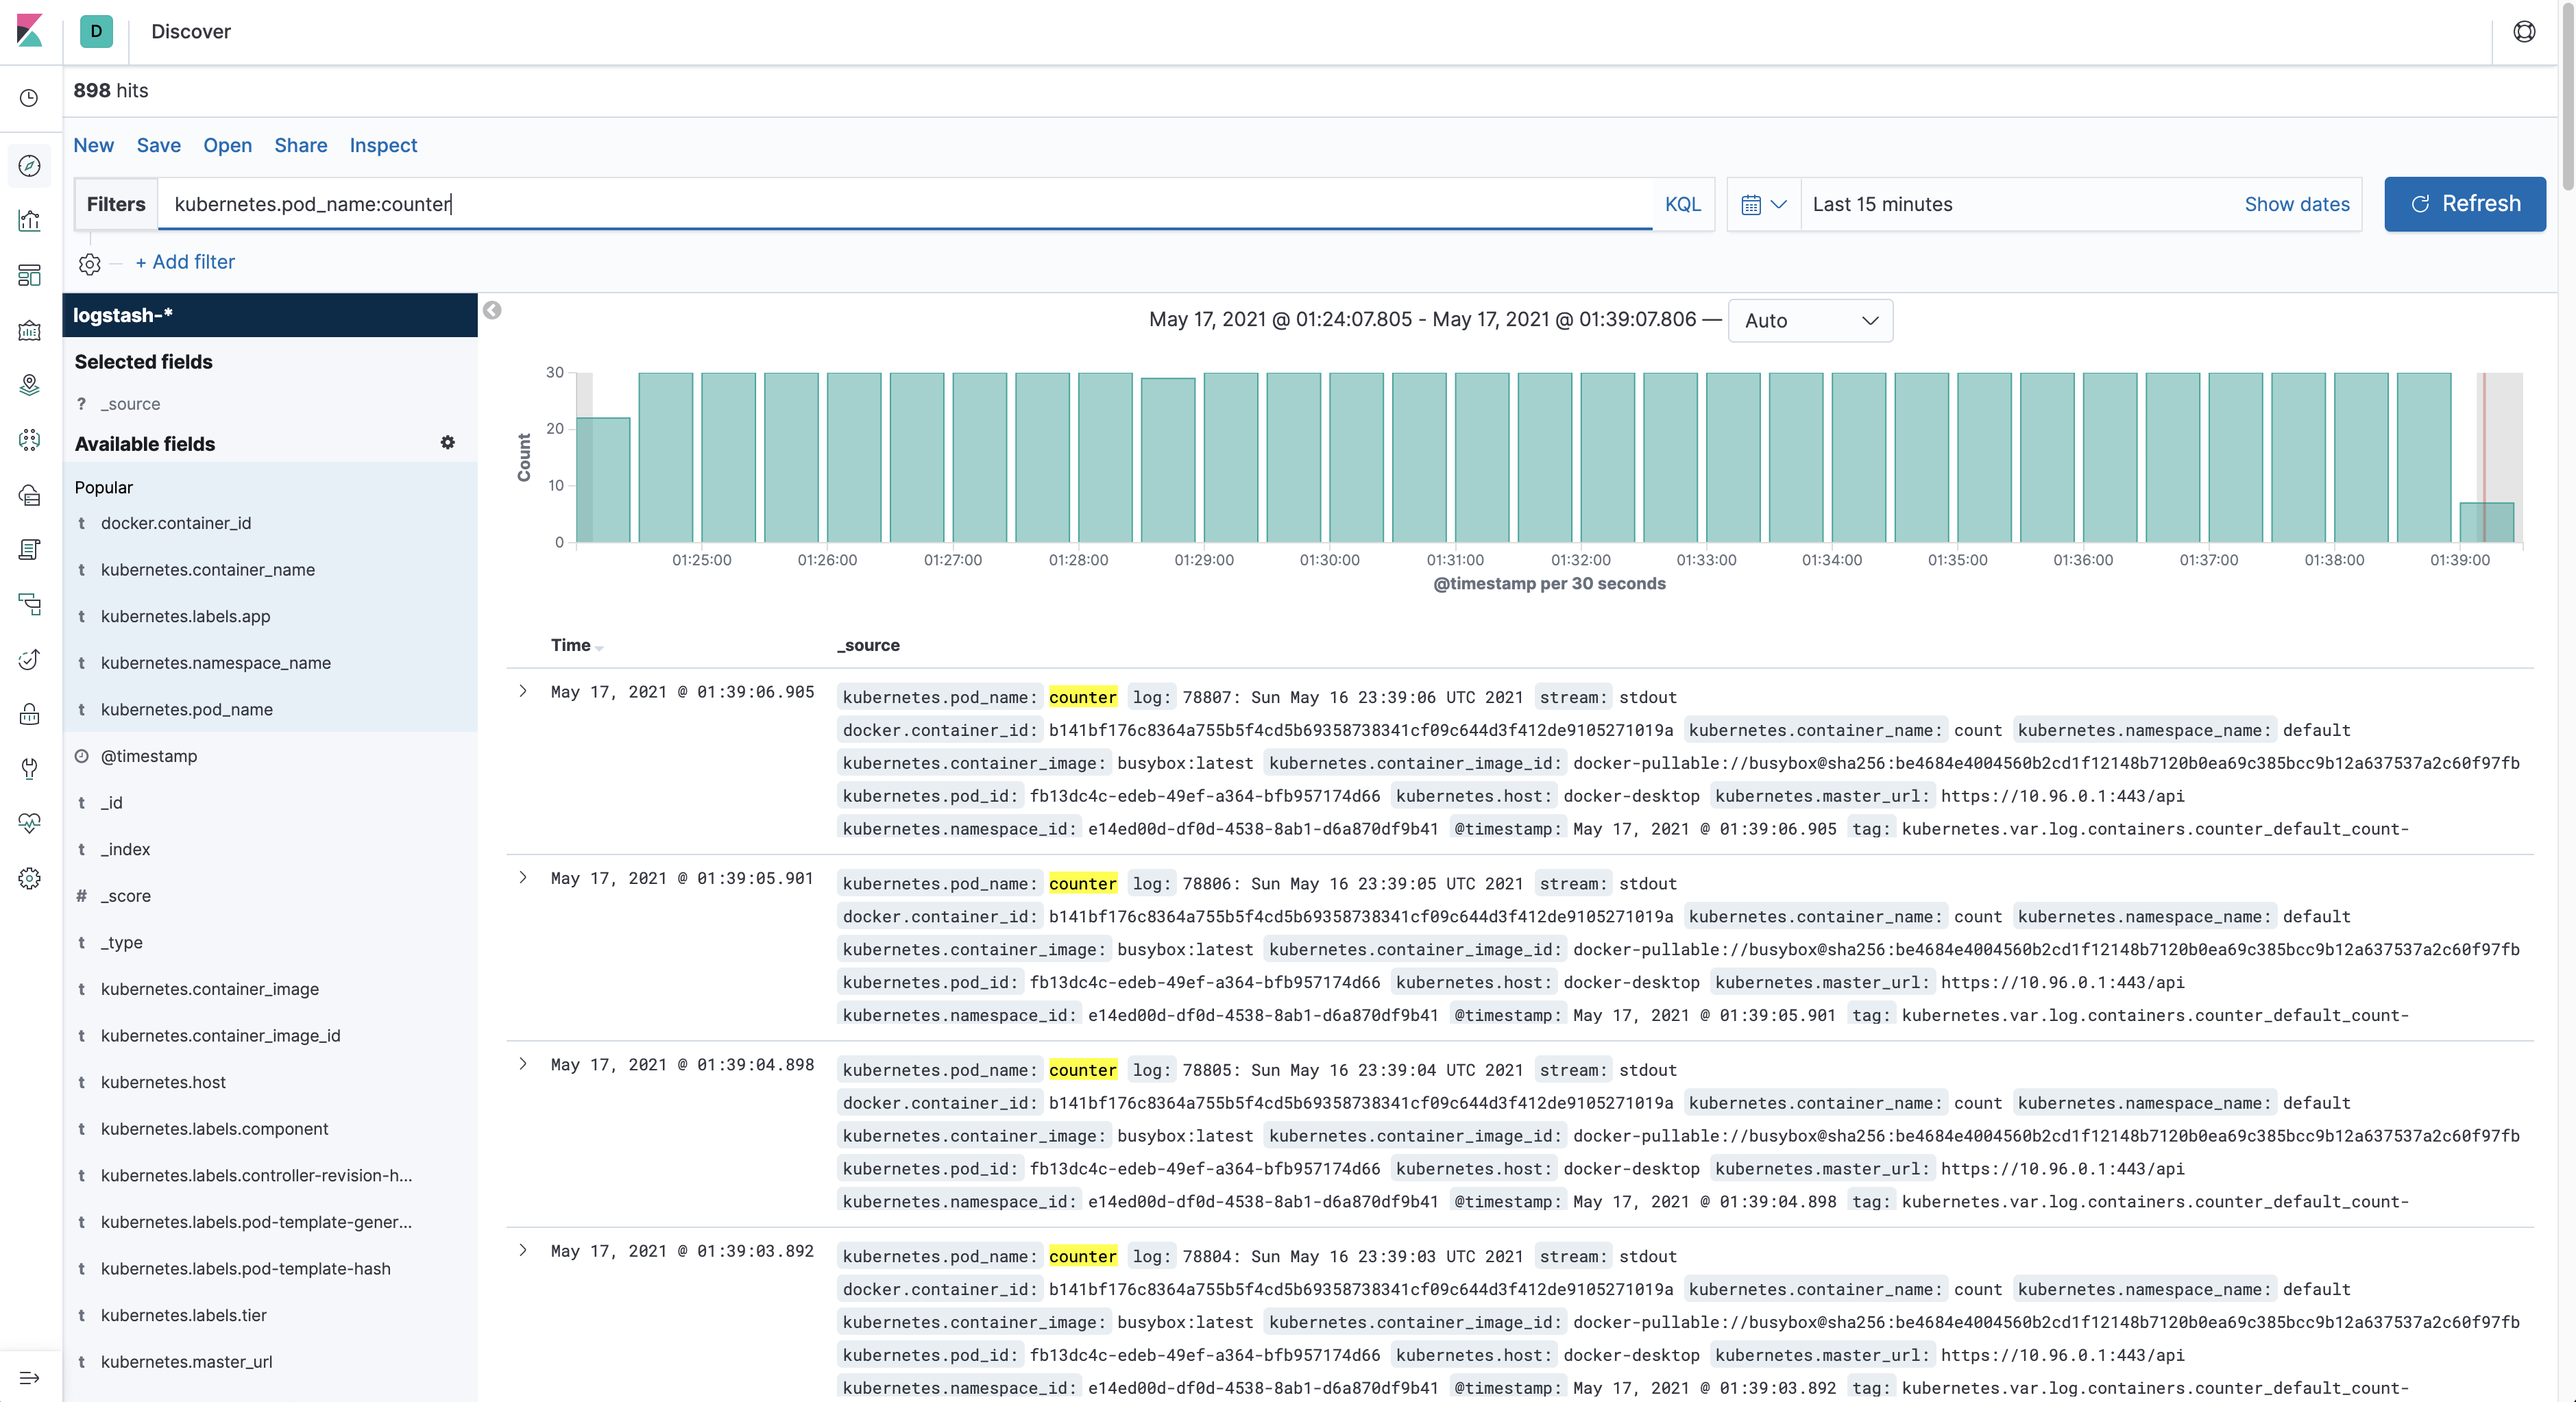This screenshot has height=1402, width=2576.
Task: Click the Add filter link
Action: (185, 262)
